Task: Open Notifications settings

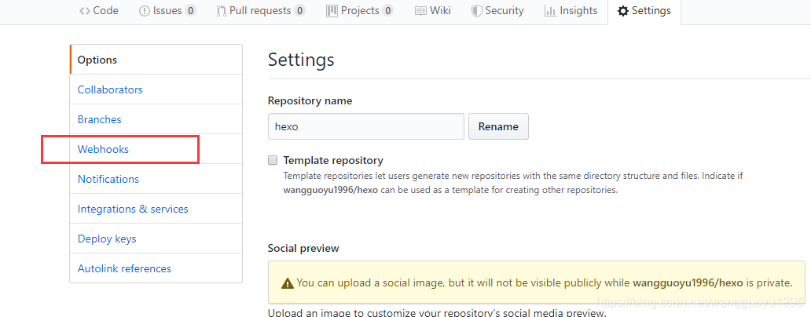Action: point(156,179)
